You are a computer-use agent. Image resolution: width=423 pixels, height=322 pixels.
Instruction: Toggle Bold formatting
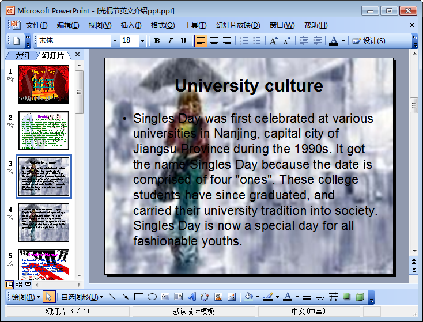tap(157, 41)
